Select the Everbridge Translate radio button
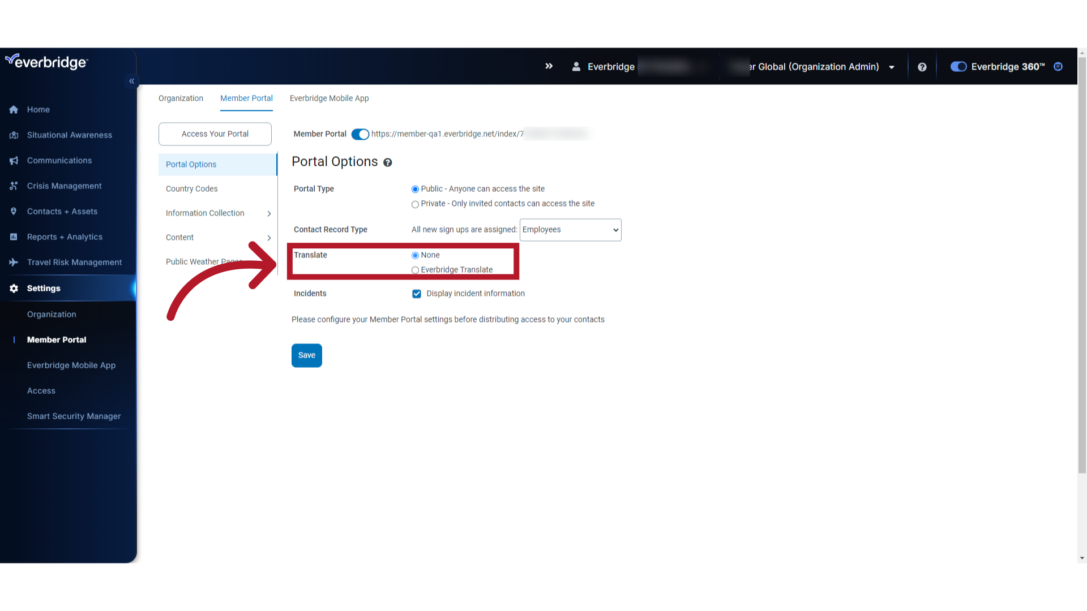The width and height of the screenshot is (1087, 611). 415,270
